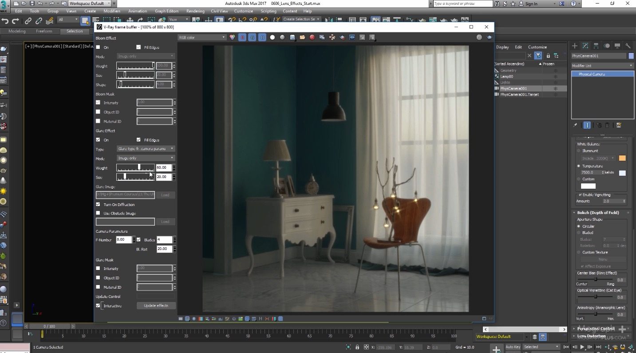Open the Modify tab in command panel
The width and height of the screenshot is (636, 353).
pyautogui.click(x=585, y=46)
